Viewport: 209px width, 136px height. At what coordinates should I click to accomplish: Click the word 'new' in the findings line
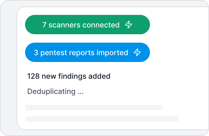(x=49, y=77)
